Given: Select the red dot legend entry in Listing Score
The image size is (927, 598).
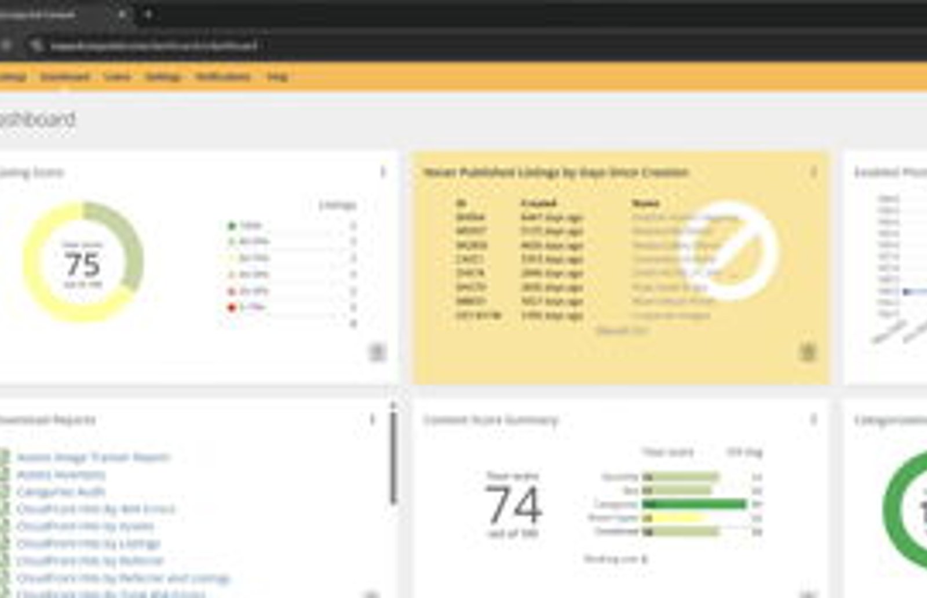Looking at the screenshot, I should (232, 307).
